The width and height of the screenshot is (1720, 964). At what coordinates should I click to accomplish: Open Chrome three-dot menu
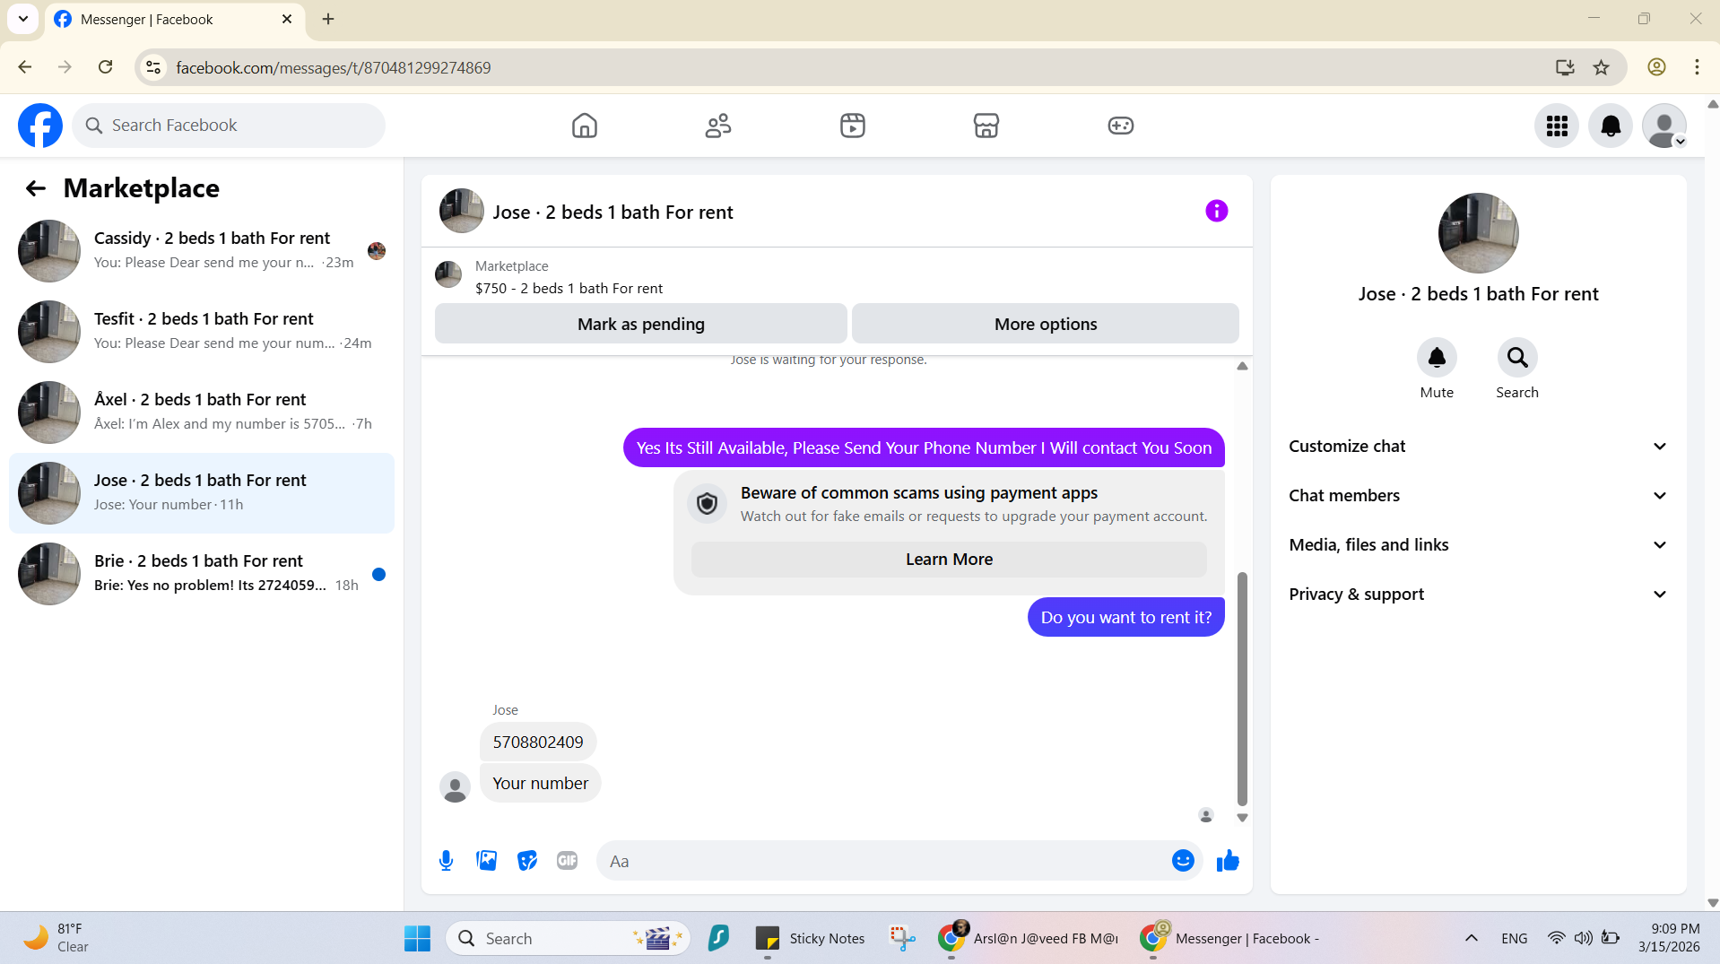pyautogui.click(x=1697, y=67)
